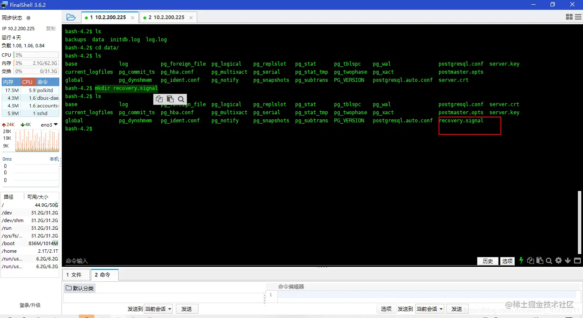Open the list menu icon at top right

[x=577, y=17]
